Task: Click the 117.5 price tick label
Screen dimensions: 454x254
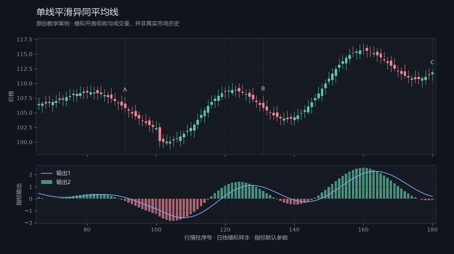Action: (24, 40)
